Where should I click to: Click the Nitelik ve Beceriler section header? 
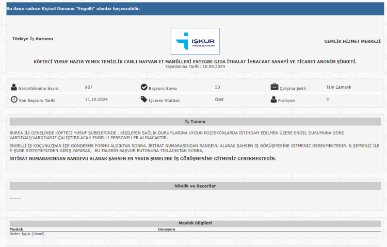pyautogui.click(x=195, y=186)
